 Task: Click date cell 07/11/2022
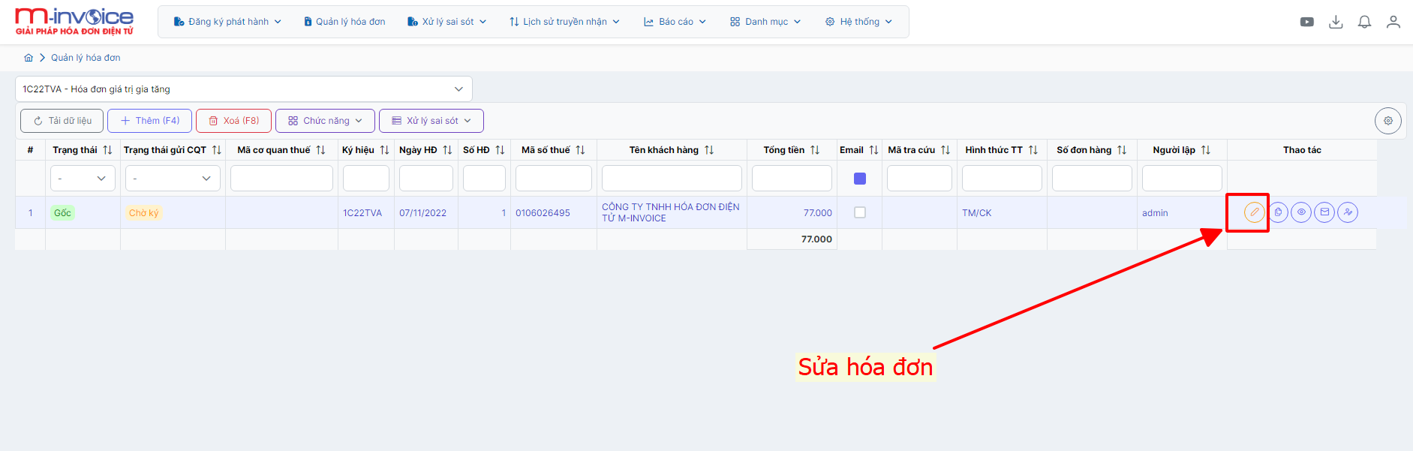[422, 213]
